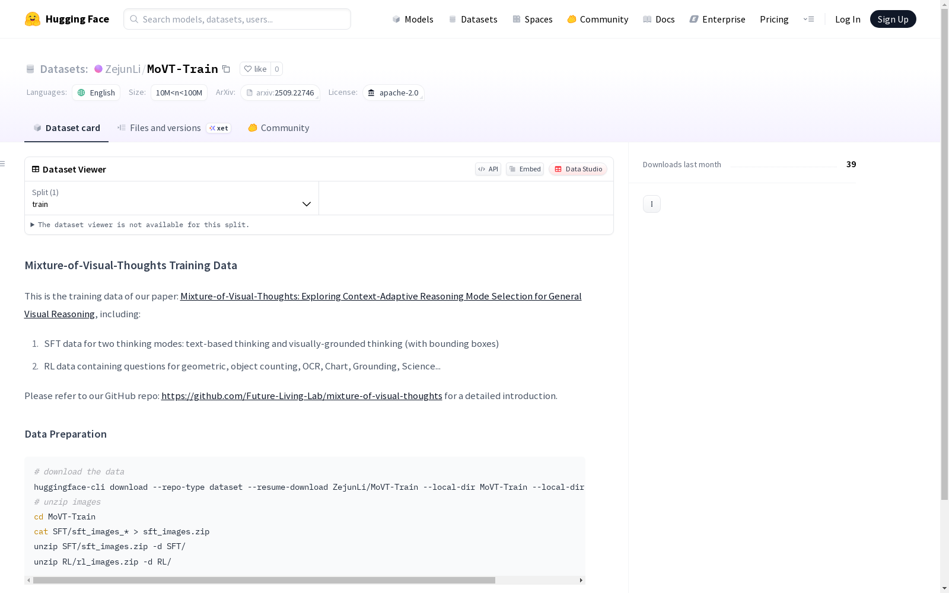The height and width of the screenshot is (593, 949).
Task: Visit the Enterprise page
Action: coord(718,19)
